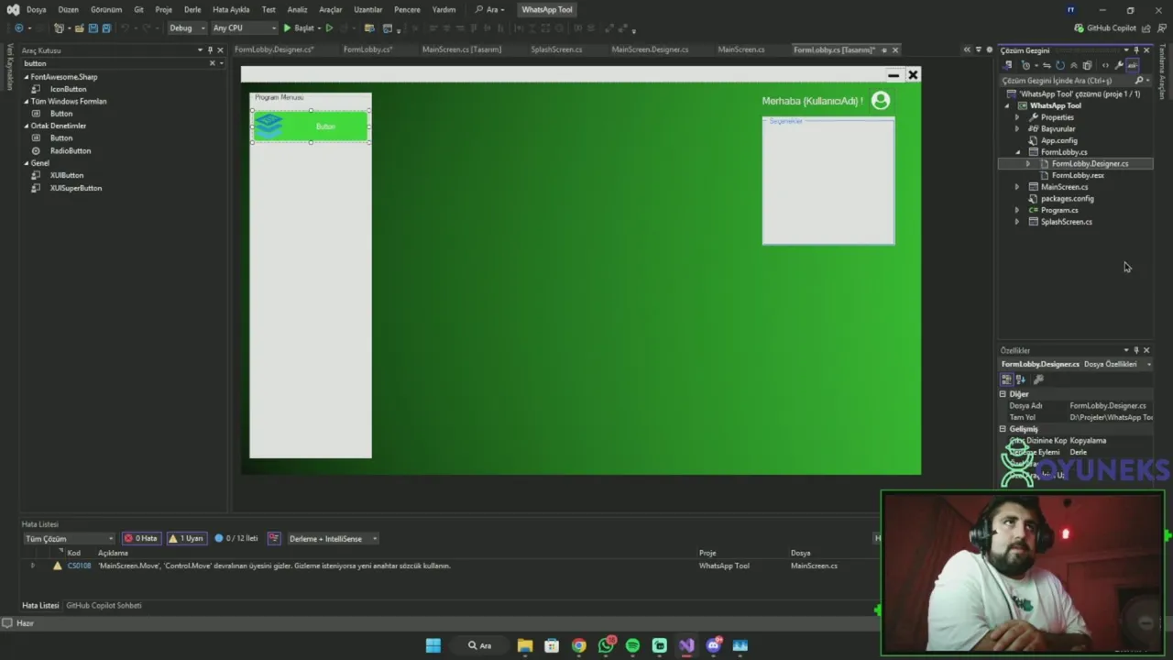Click the Windows Start button

click(x=433, y=645)
